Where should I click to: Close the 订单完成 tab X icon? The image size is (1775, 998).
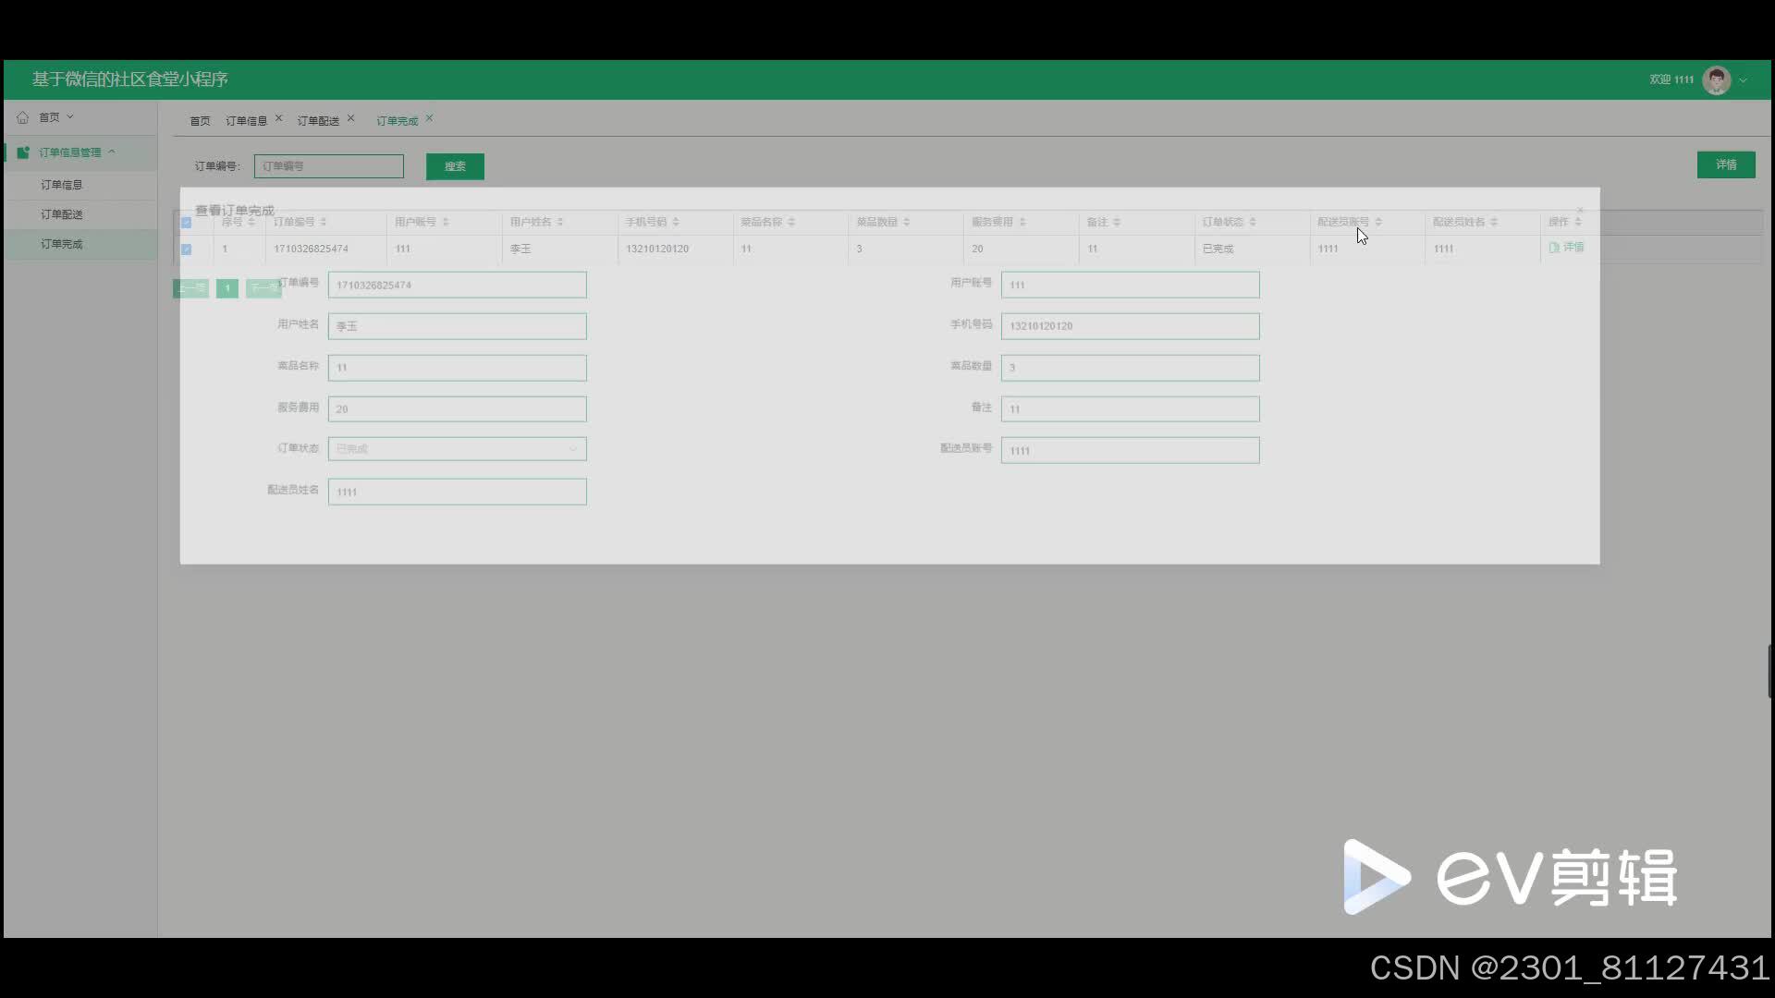tap(429, 118)
